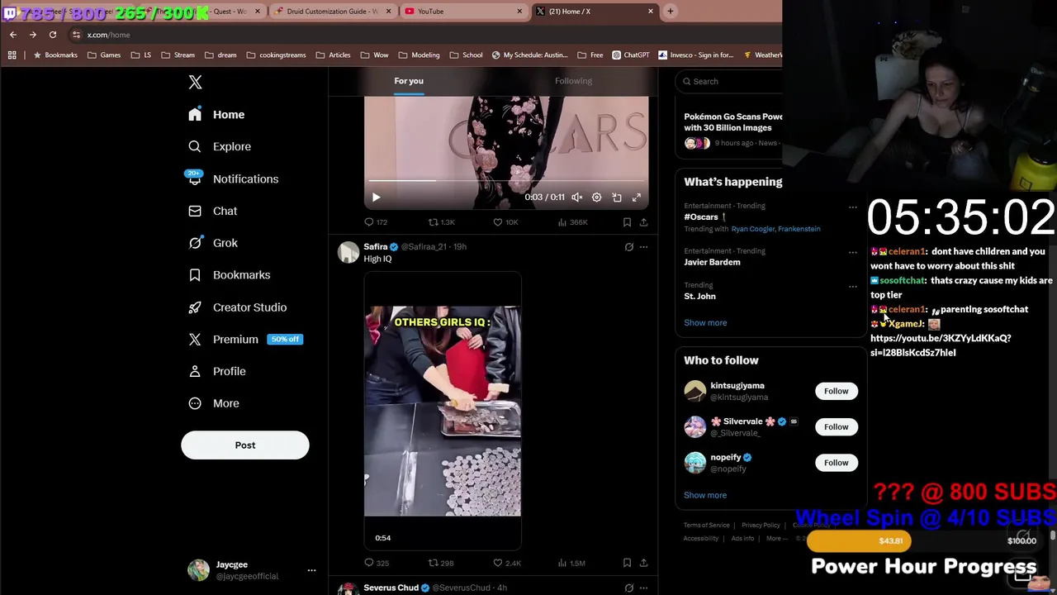
Task: Open Safira's profile avatar
Action: point(348,252)
